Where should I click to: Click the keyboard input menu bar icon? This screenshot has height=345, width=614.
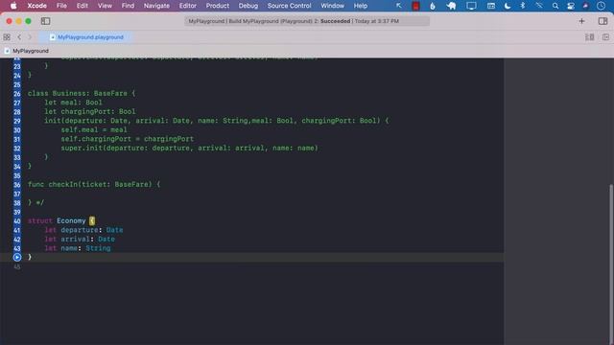click(x=490, y=6)
